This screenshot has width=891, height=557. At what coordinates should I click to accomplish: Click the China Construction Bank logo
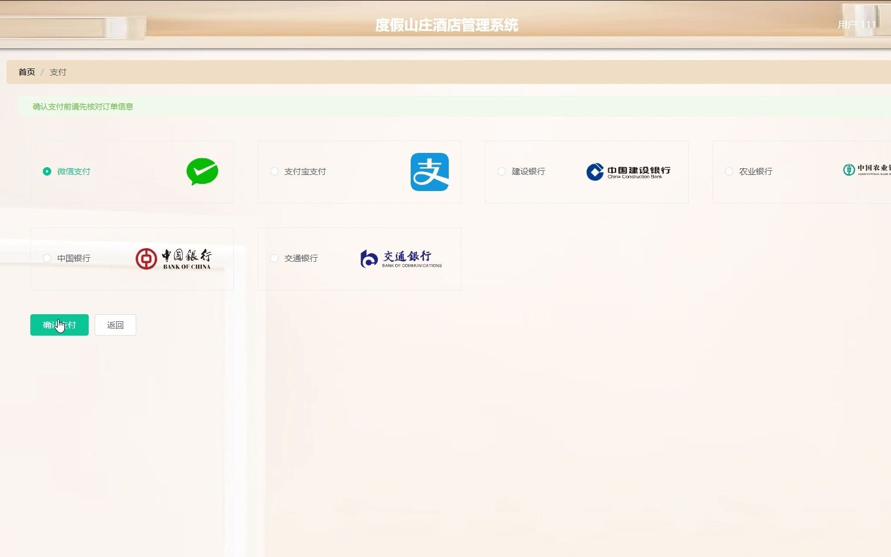tap(629, 172)
